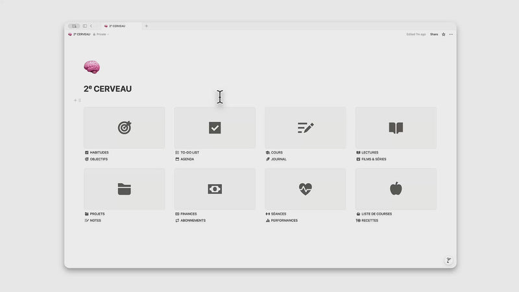Screen dimensions: 519x292
Task: Expand the Private visibility dropdown
Action: point(101,34)
